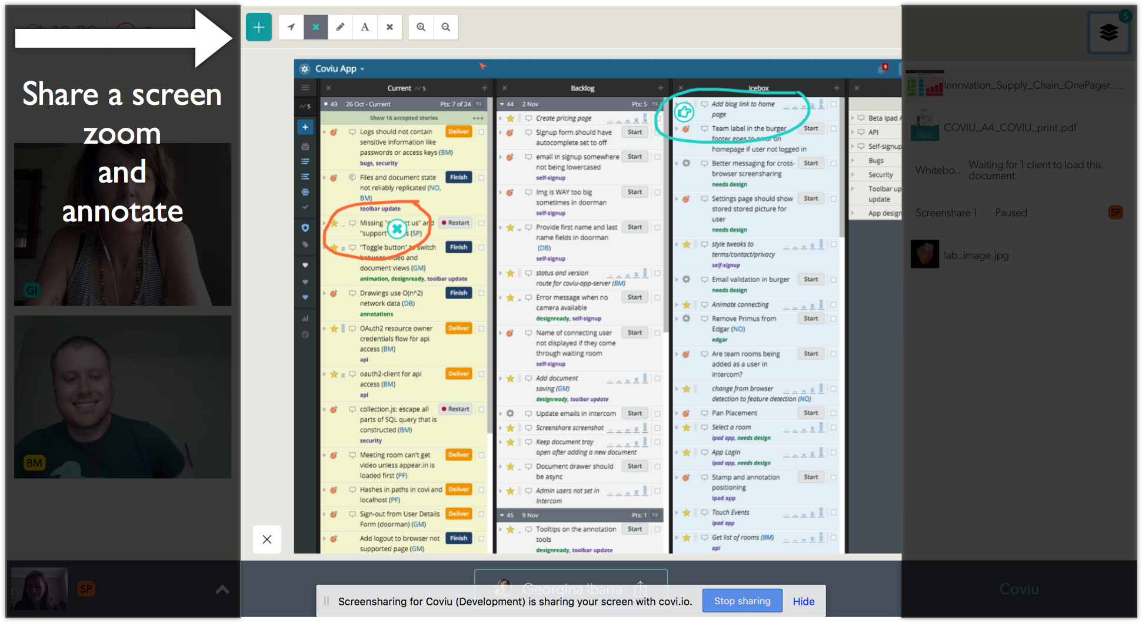Select the Screenshare 1 paused item

point(945,213)
